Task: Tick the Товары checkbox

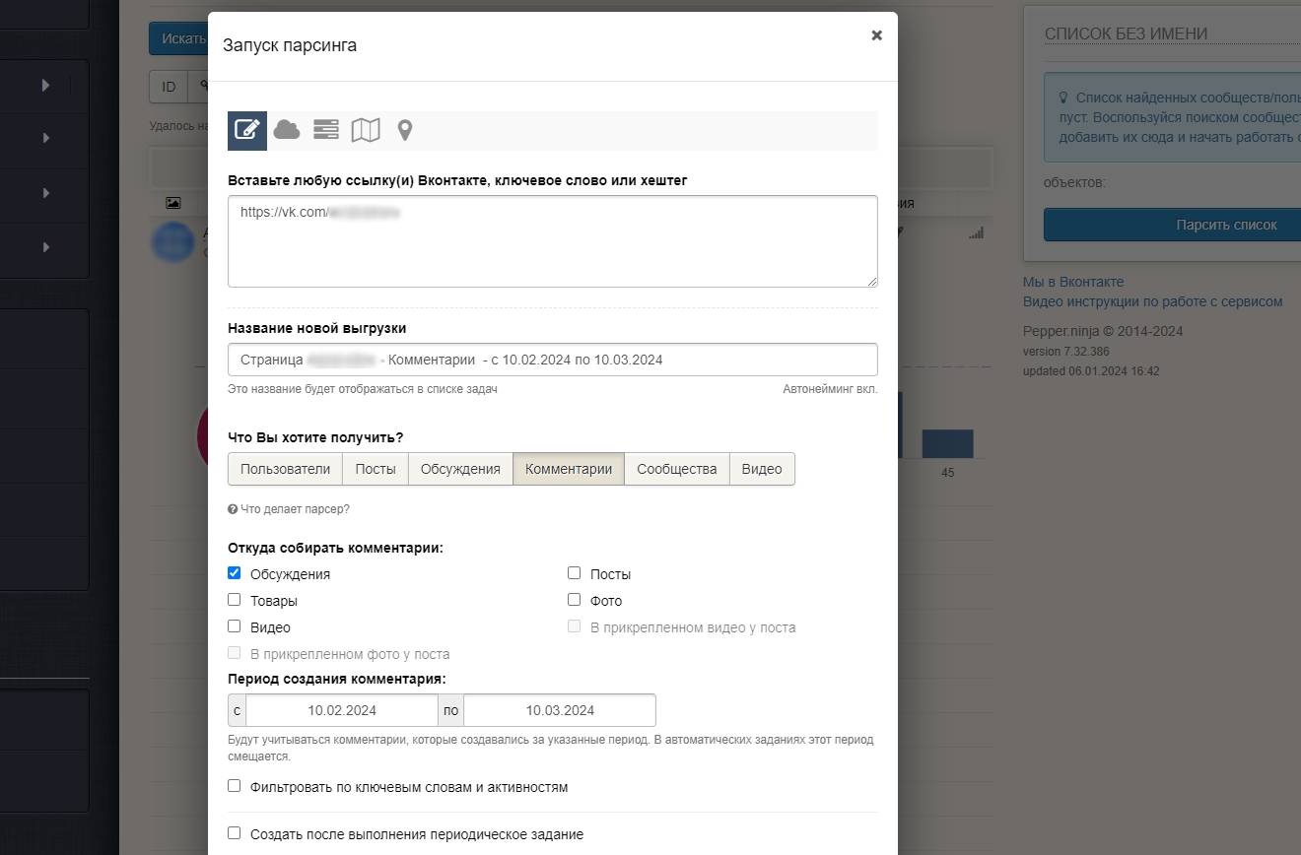Action: pos(235,600)
